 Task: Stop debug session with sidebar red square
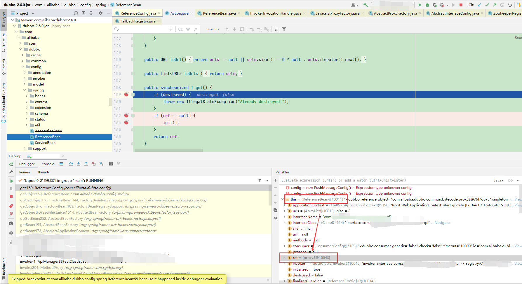[11, 196]
